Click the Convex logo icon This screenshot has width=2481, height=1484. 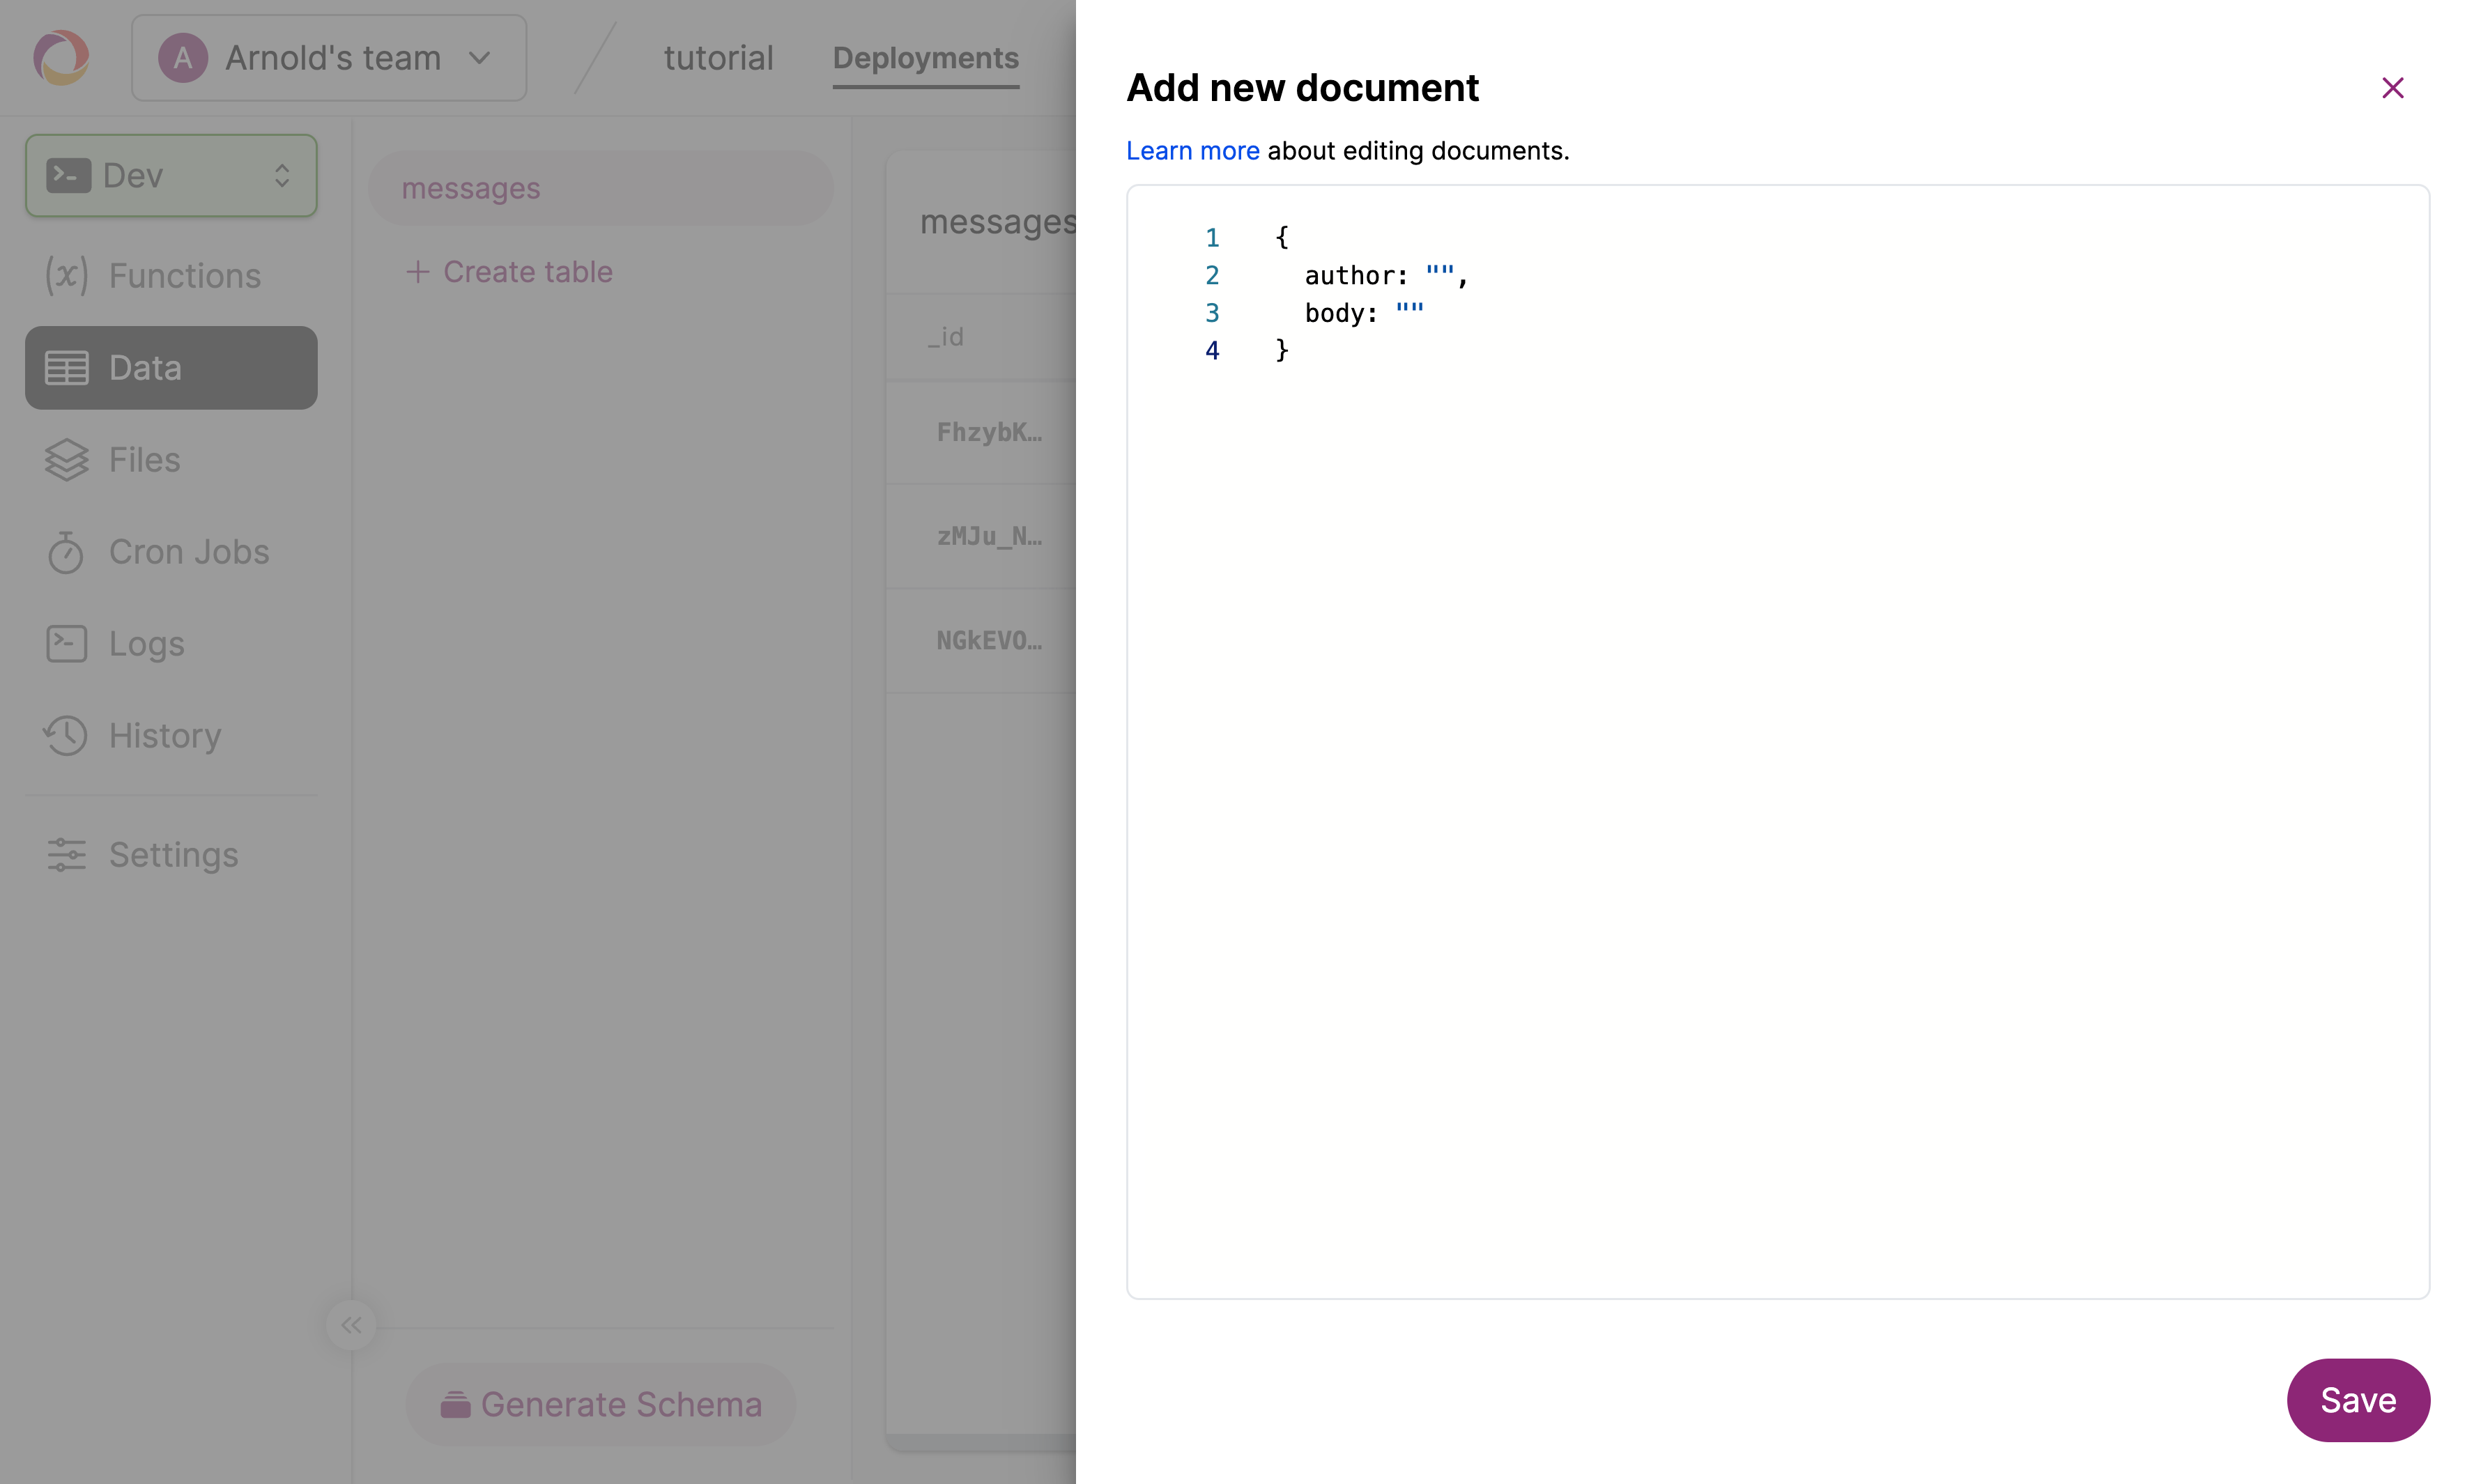62,57
